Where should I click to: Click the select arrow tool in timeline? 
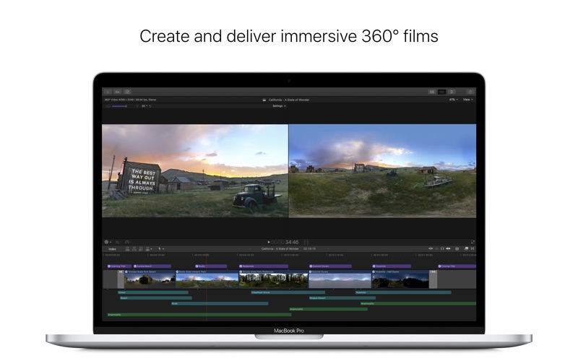pos(160,248)
